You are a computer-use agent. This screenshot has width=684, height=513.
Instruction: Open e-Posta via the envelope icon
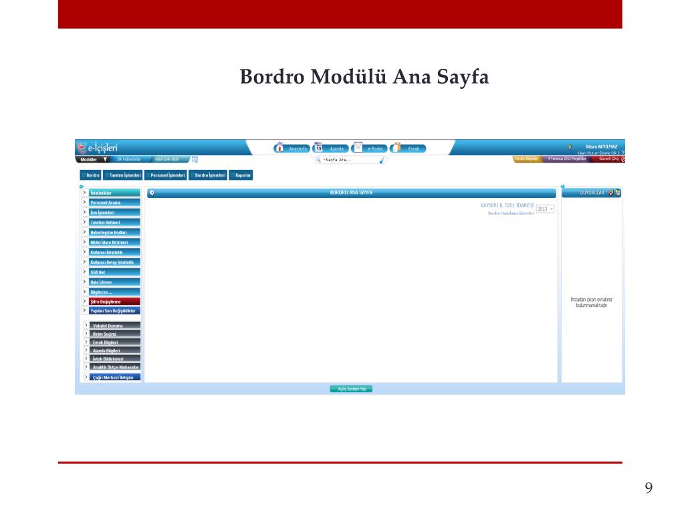coord(358,147)
